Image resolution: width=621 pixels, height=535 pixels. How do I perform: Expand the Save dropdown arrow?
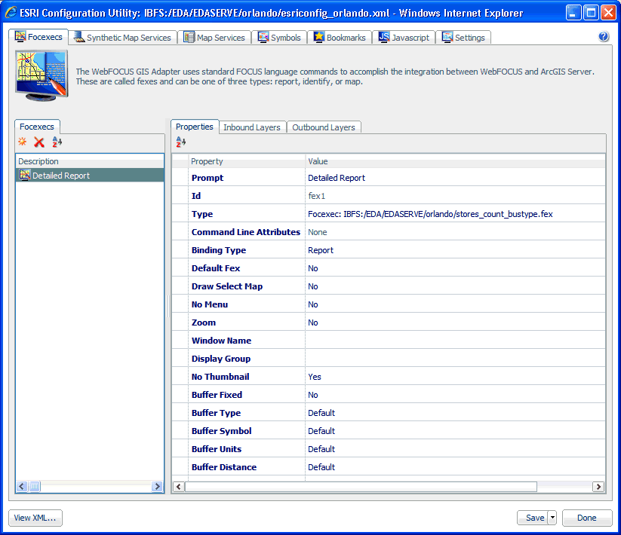click(552, 518)
